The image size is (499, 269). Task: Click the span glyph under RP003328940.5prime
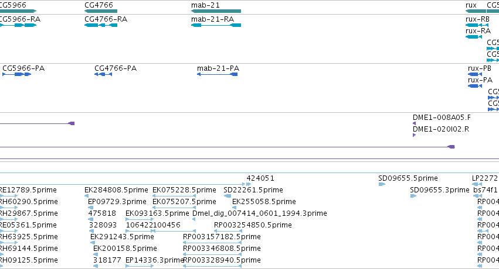tap(212, 266)
